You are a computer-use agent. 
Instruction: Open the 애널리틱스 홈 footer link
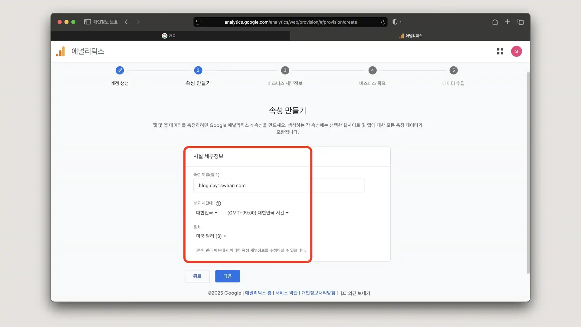click(x=258, y=293)
